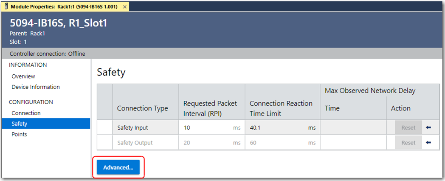Select the Module Properties Rack1:1 tab
445x181 pixels.
tap(64, 7)
